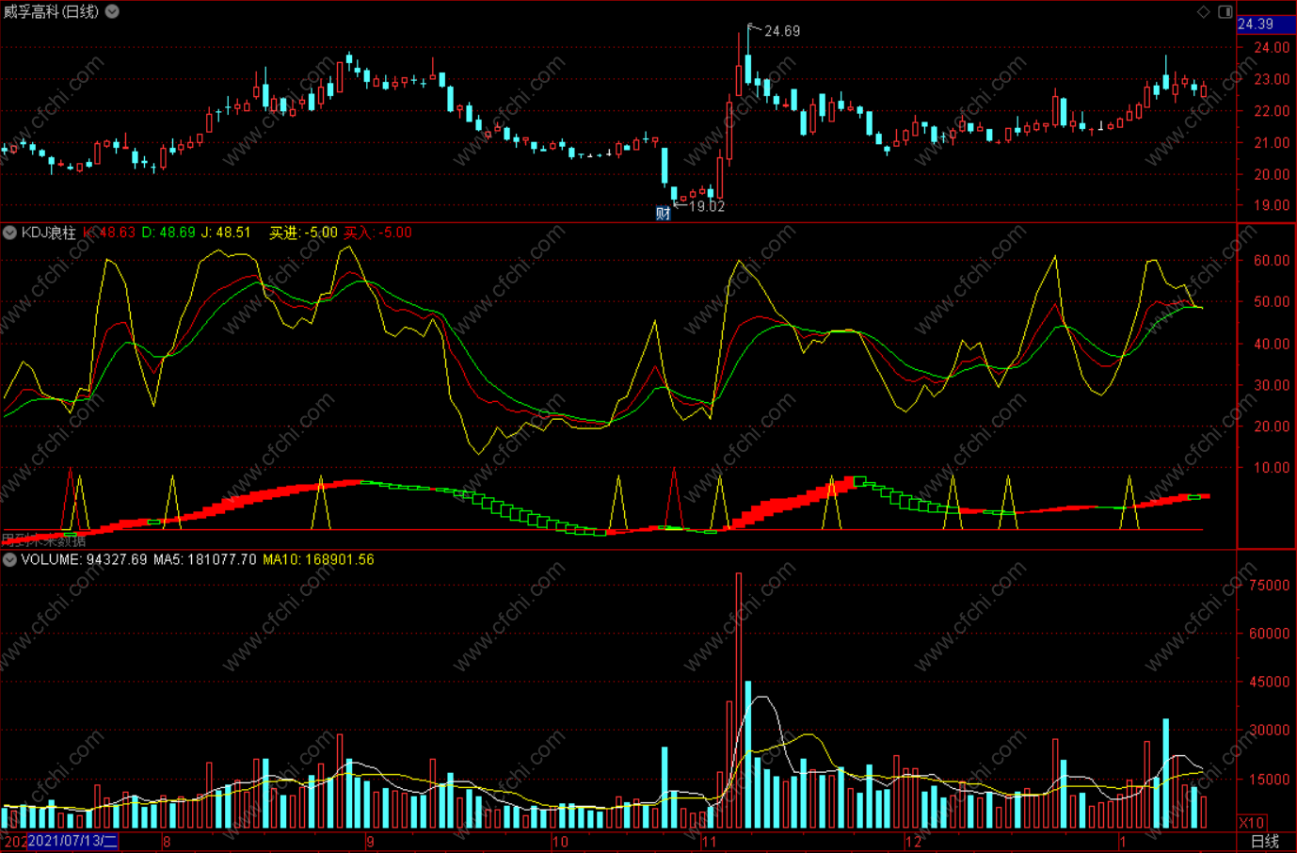Expand the KDJ浪柱 indicator menu arrow
The height and width of the screenshot is (853, 1297).
(9, 233)
